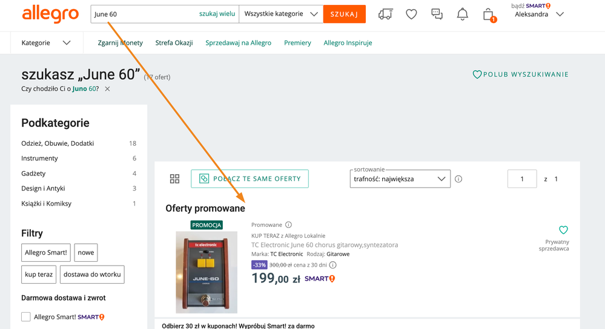Click SMART badge beside the price
The width and height of the screenshot is (605, 329).
click(x=320, y=279)
